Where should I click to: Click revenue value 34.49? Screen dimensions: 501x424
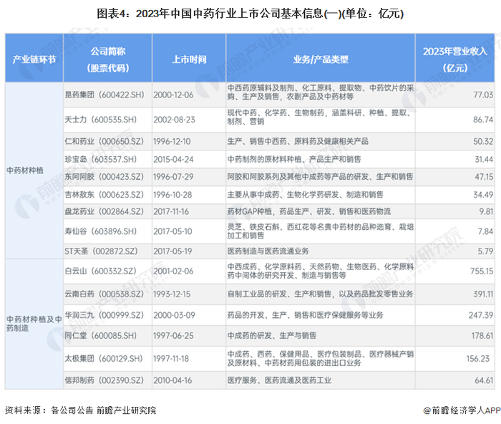click(x=483, y=195)
